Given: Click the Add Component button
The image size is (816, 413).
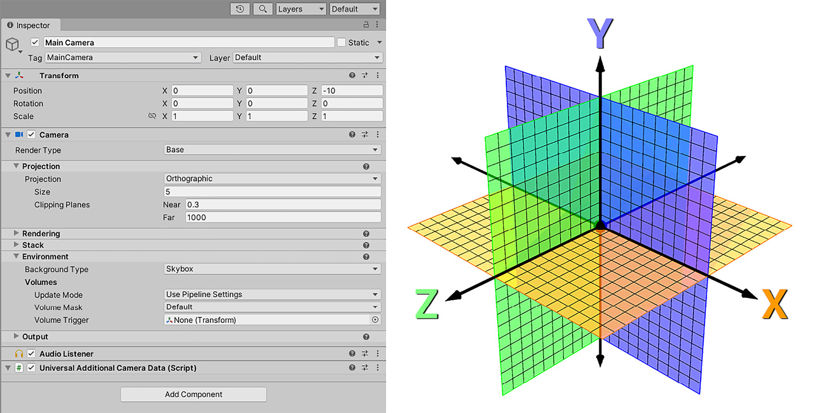Looking at the screenshot, I should click(194, 394).
